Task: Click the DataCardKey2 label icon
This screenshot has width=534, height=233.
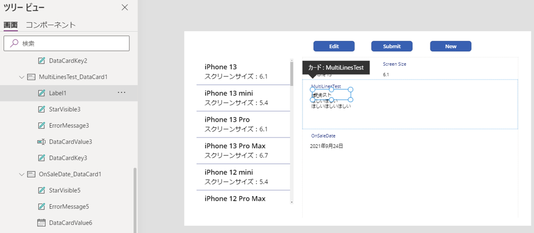Action: click(x=42, y=61)
